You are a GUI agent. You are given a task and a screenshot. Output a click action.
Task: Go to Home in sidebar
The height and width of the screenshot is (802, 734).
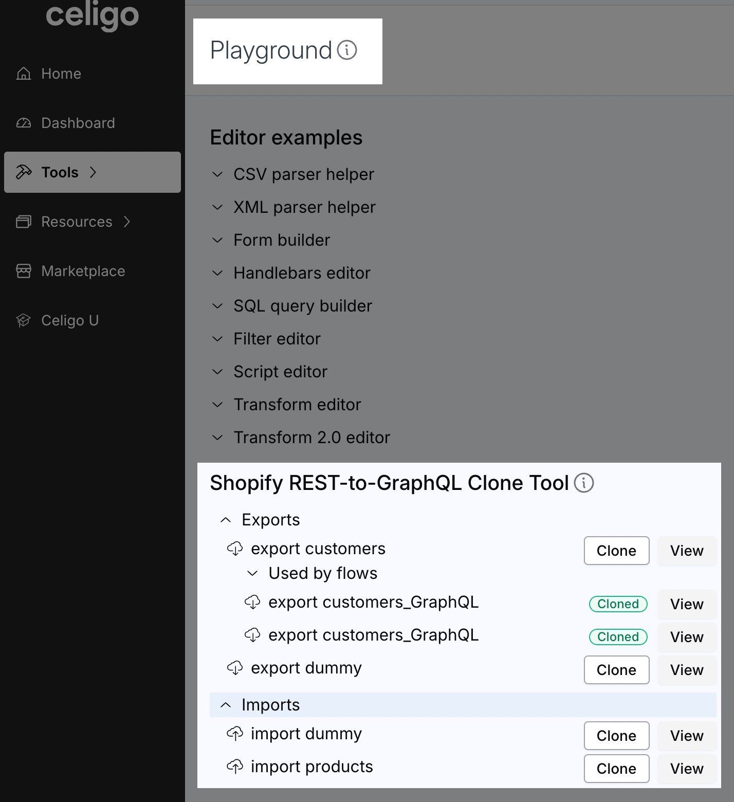[93, 74]
